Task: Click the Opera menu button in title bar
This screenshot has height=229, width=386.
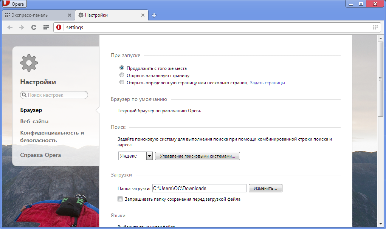Action: point(14,4)
